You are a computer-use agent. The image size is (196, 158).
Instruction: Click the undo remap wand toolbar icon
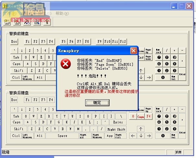point(27,22)
